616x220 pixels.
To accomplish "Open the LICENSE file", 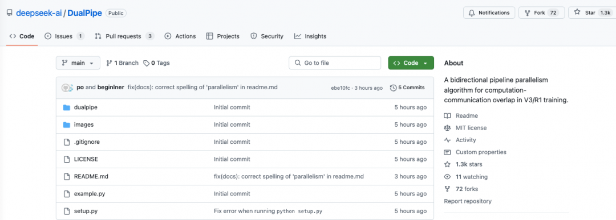I will click(86, 159).
